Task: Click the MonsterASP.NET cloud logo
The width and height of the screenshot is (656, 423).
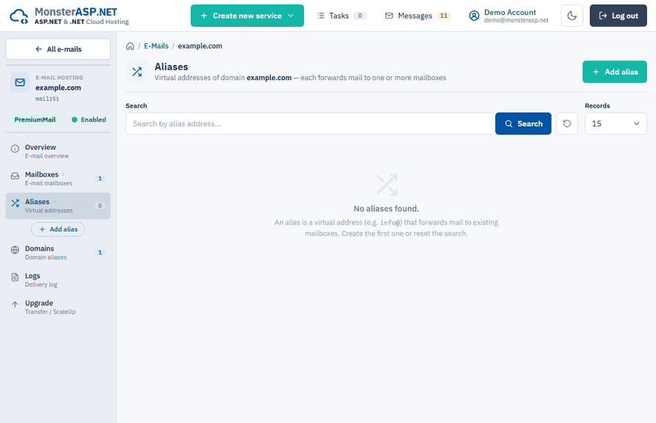Action: pos(19,16)
